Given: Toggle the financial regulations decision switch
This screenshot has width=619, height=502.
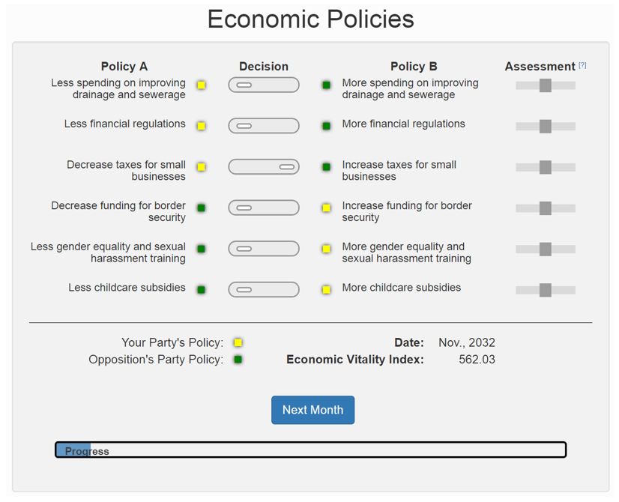Looking at the screenshot, I should click(264, 126).
